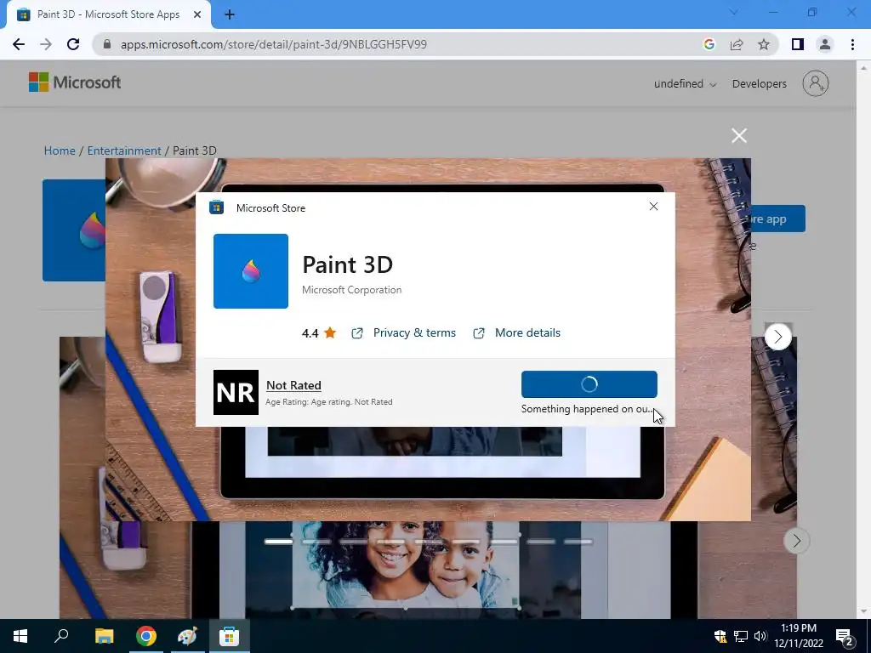
Task: Open the tab search dropdown arrow
Action: [733, 12]
